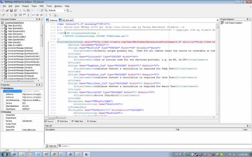The image size is (252, 157).
Task: Open the Tools menu
Action: 49,6
